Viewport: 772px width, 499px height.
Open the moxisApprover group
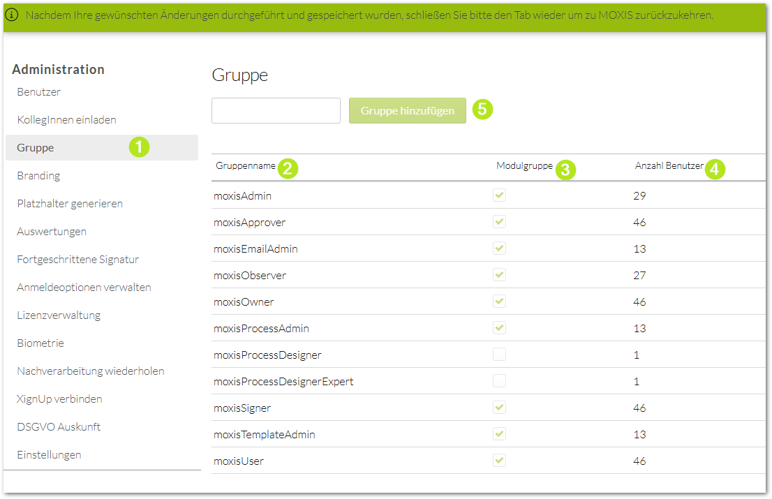click(x=249, y=223)
